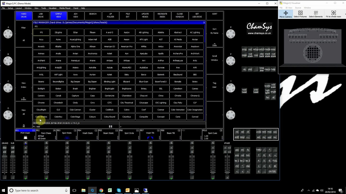Viewport: 346px width, 194px height.
Task: Click the View Index side button
Action: click(x=24, y=88)
